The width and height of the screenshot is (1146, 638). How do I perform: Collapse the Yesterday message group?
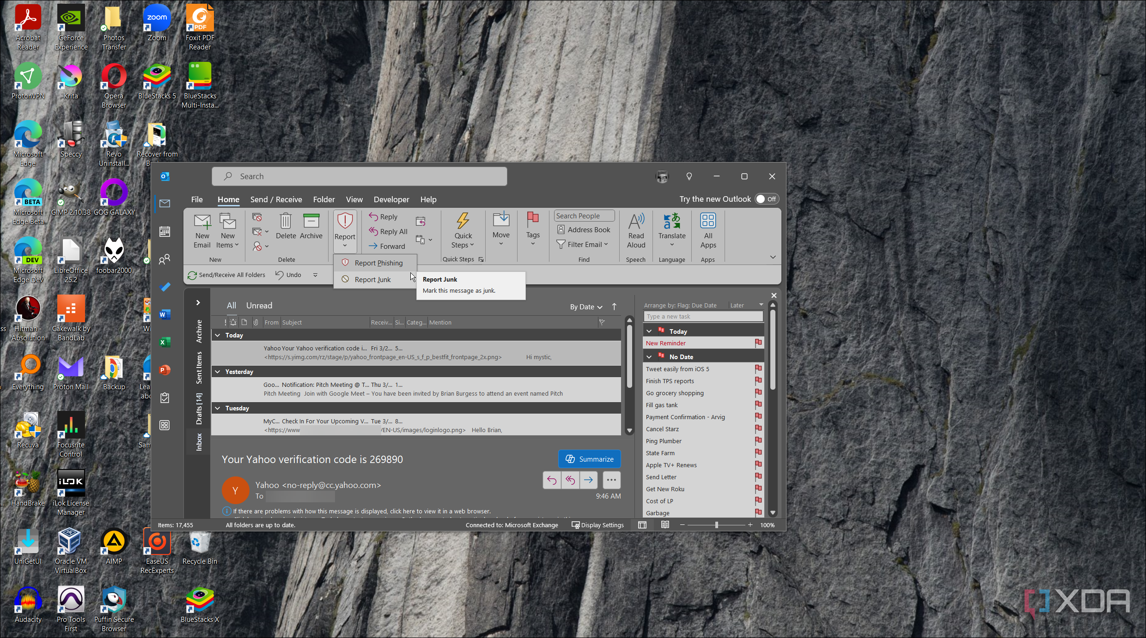pos(218,372)
